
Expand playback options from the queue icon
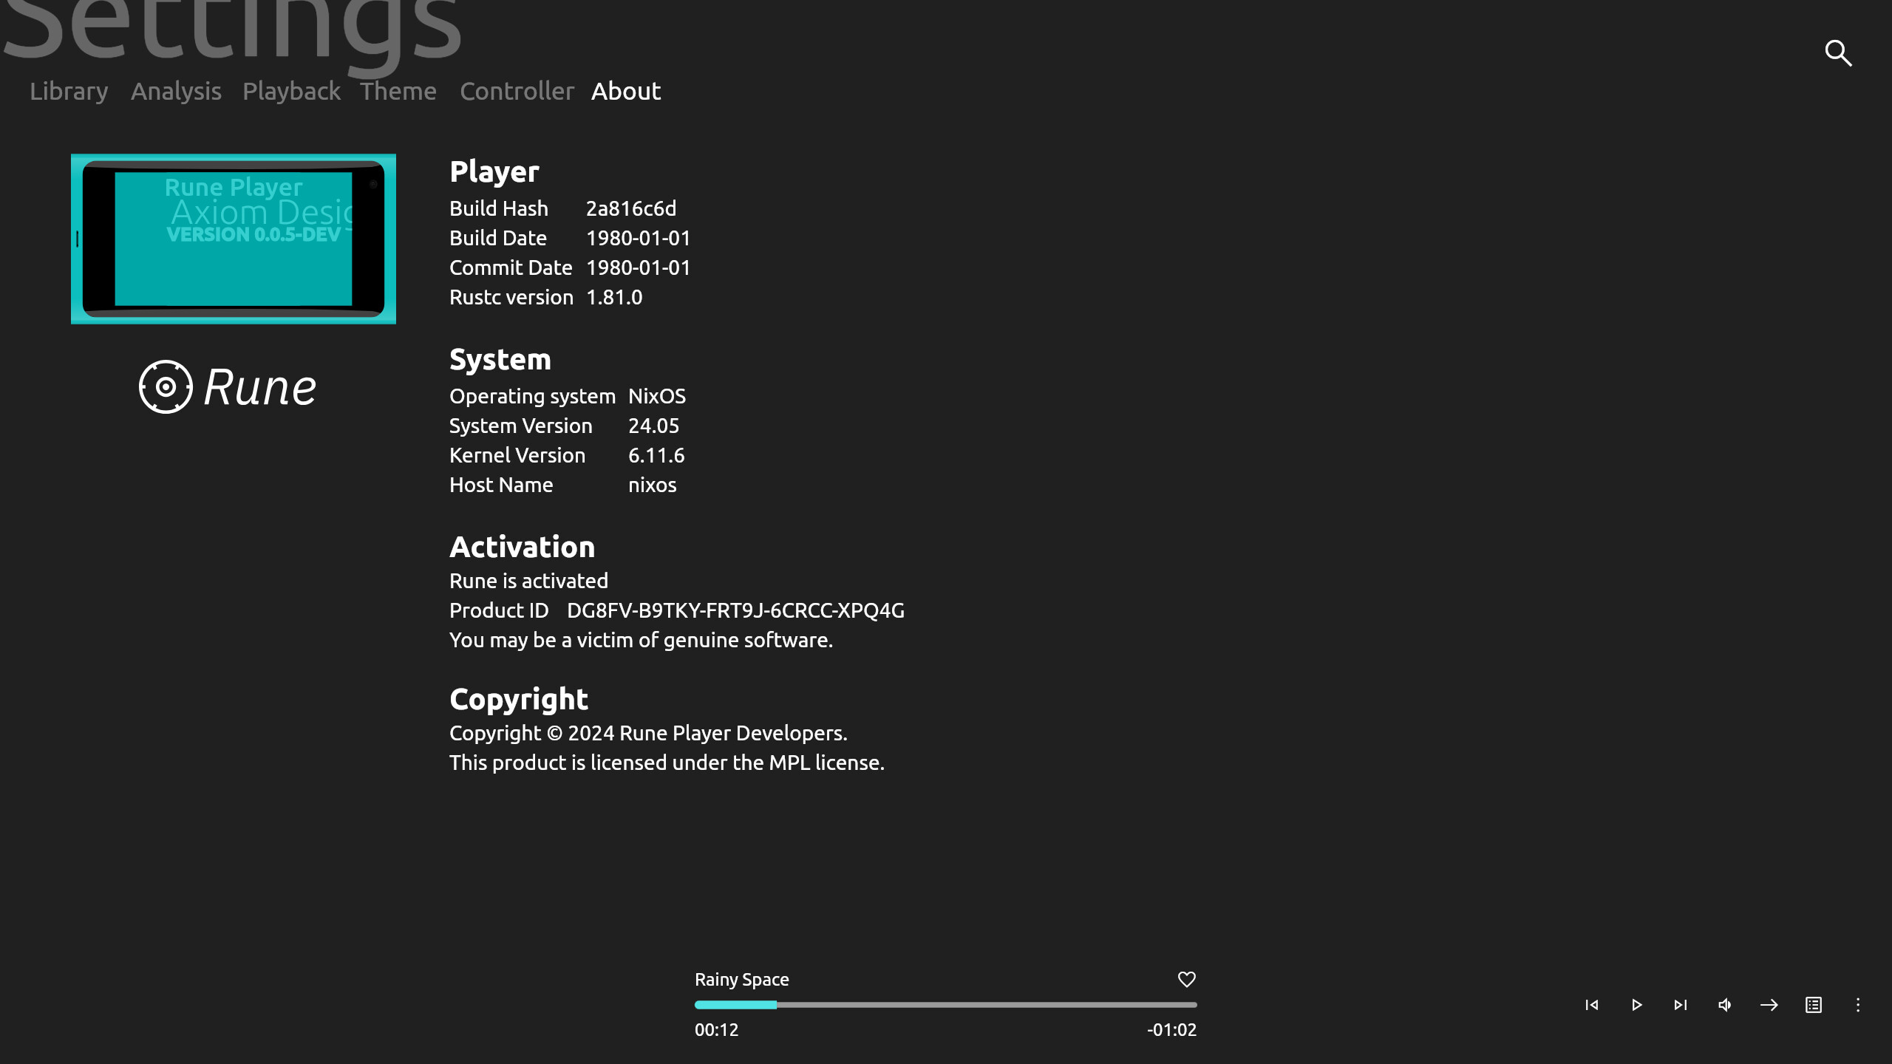[1813, 1005]
